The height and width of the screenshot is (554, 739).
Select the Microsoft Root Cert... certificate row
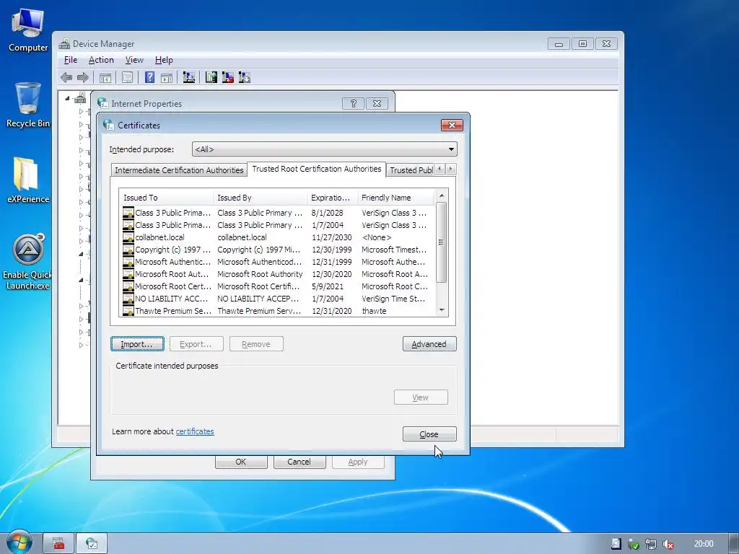tap(278, 286)
